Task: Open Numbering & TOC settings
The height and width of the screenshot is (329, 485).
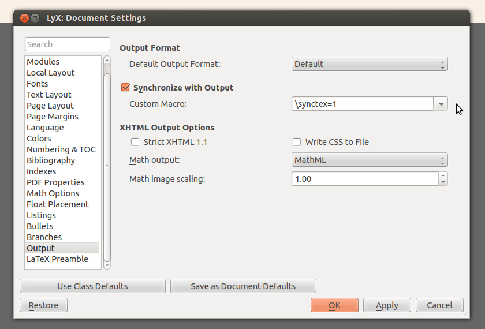Action: click(x=61, y=149)
